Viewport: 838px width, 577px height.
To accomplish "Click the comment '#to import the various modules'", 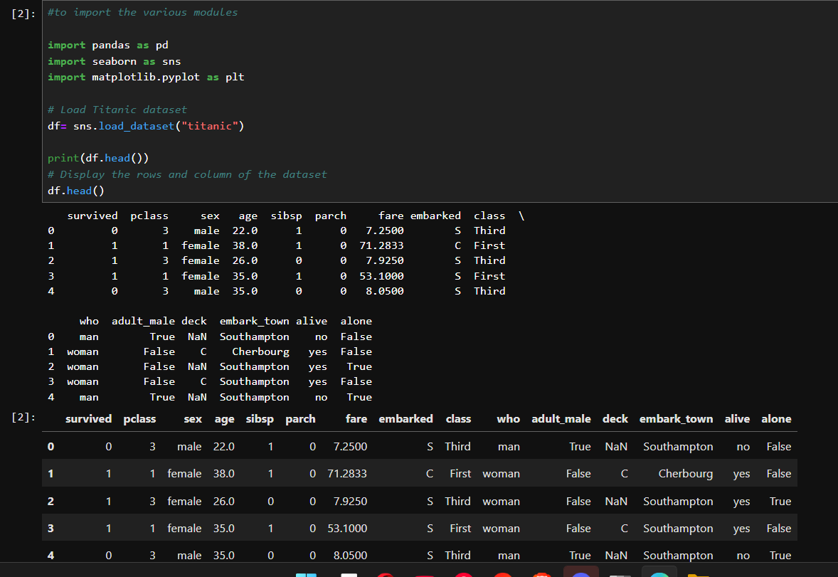I will [143, 12].
